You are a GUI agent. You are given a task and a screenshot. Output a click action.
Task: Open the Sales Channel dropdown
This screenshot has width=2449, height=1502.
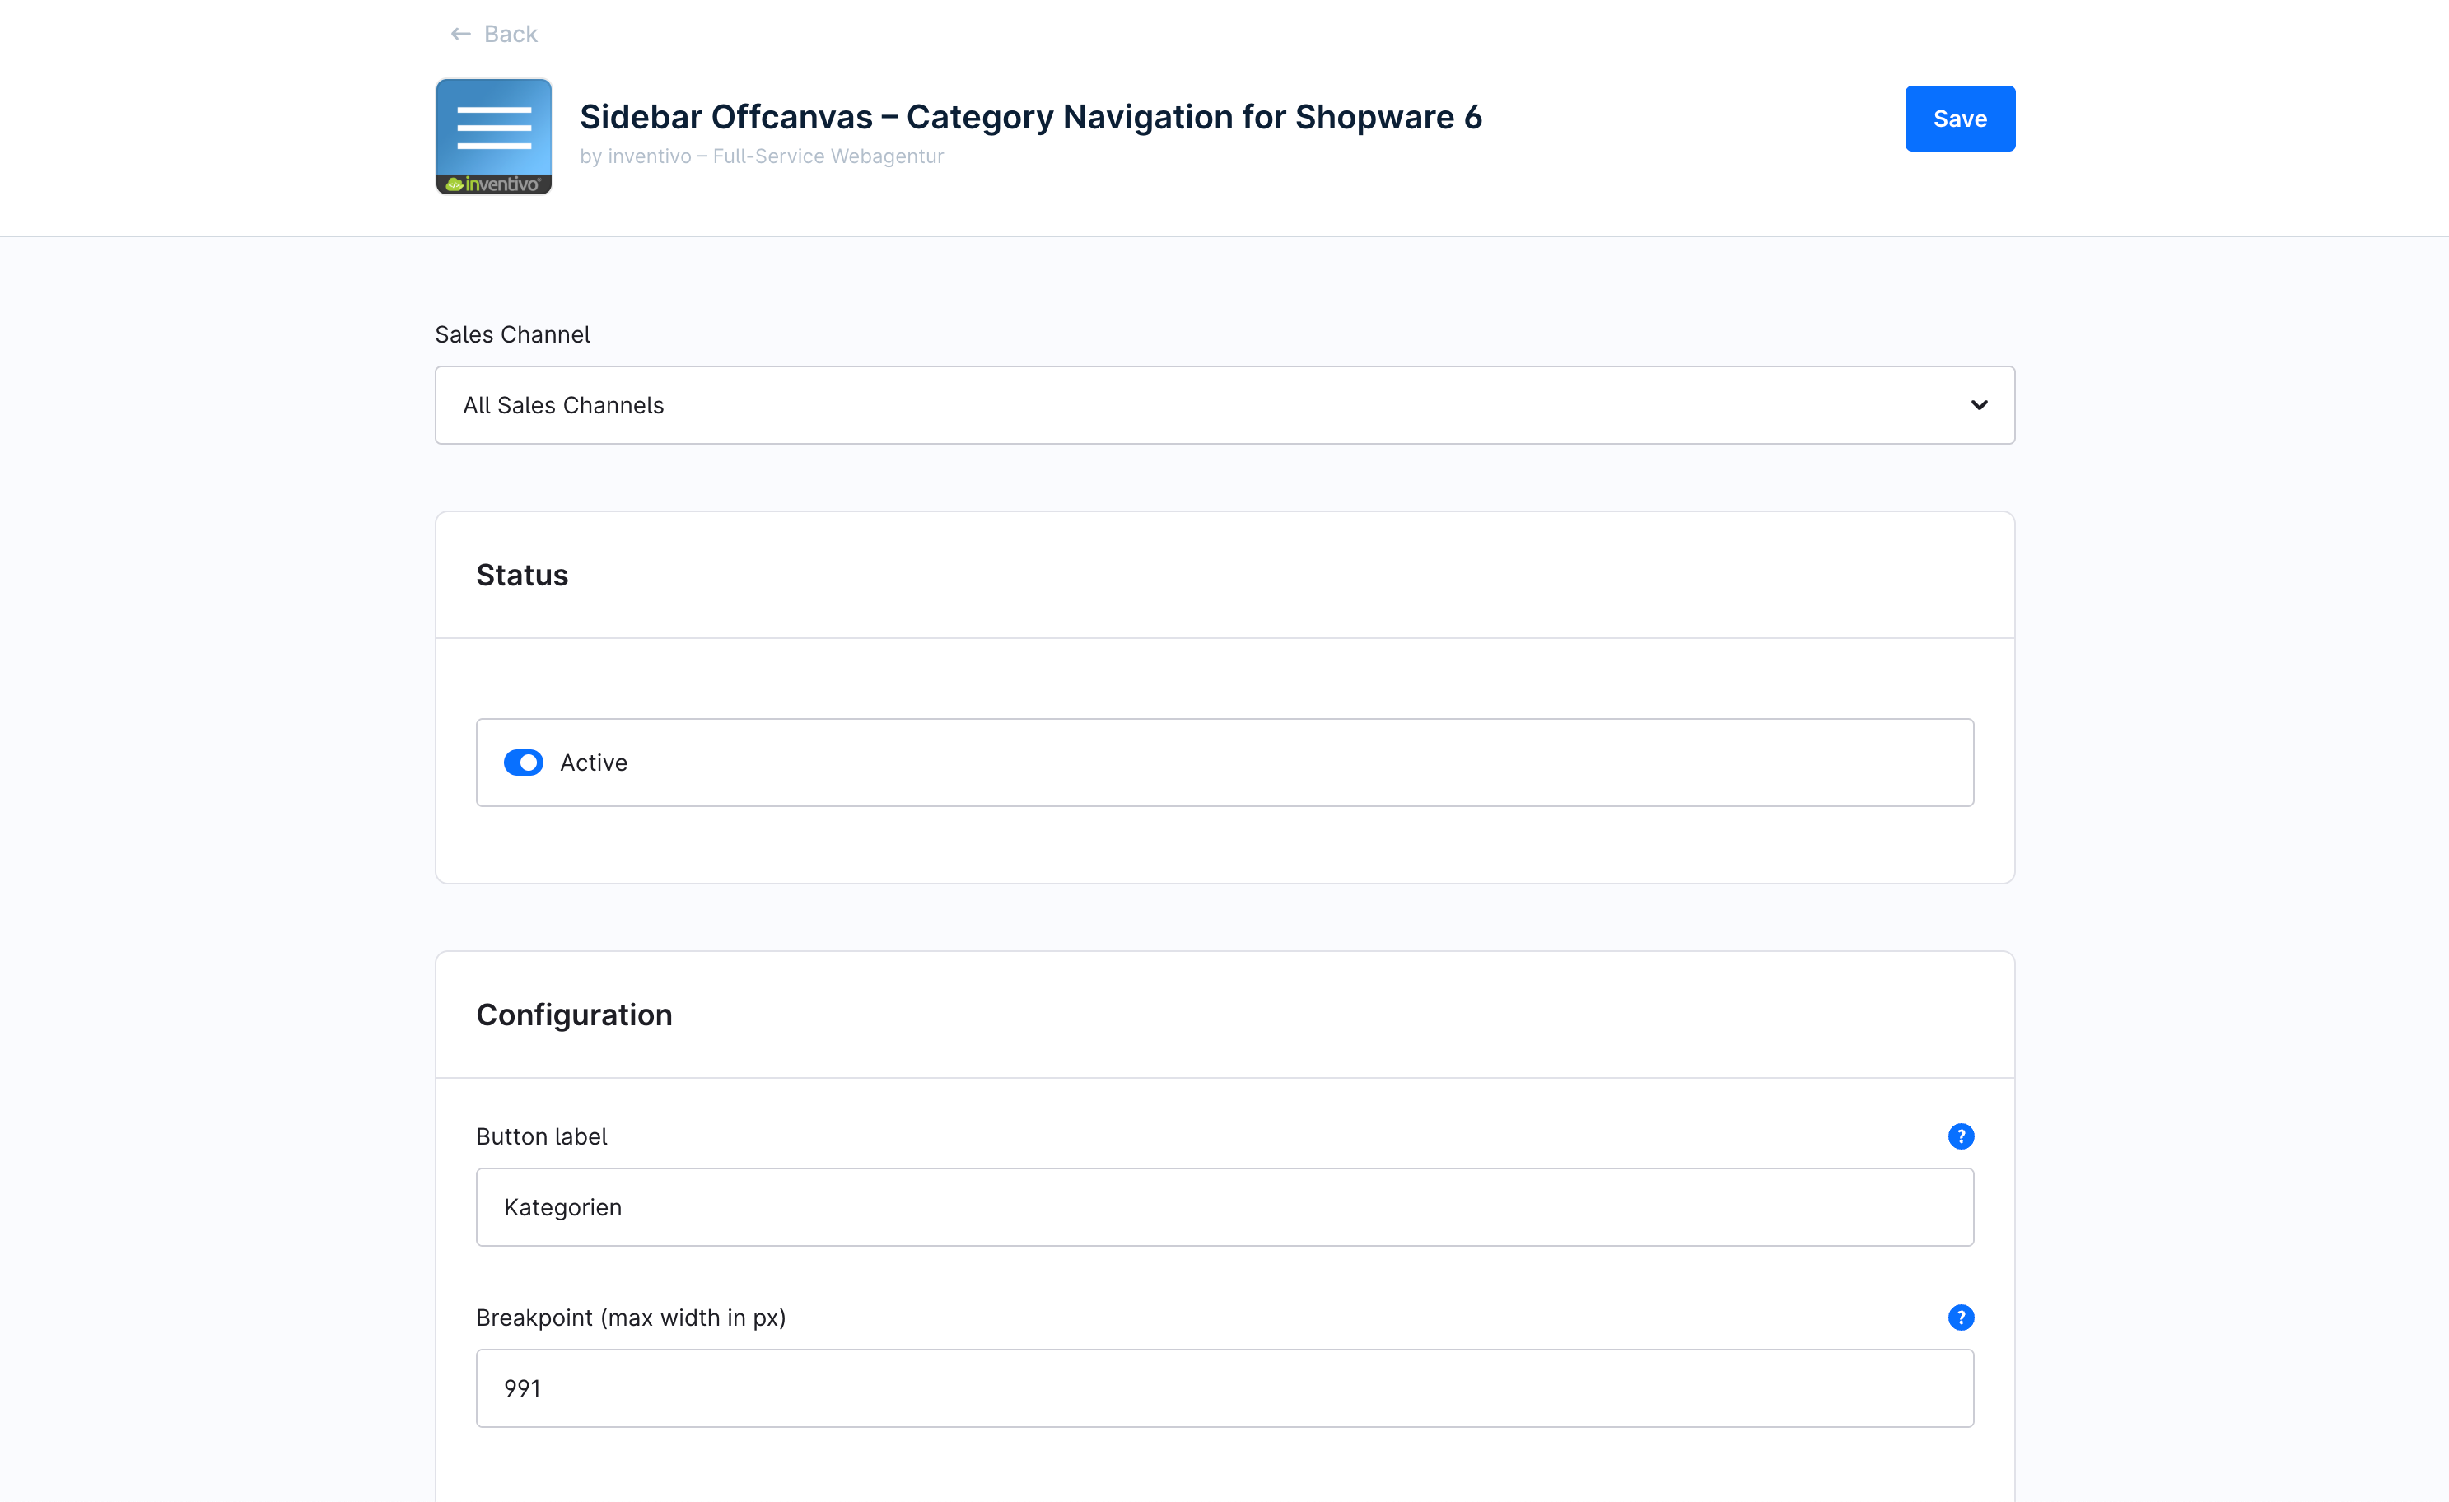1224,404
